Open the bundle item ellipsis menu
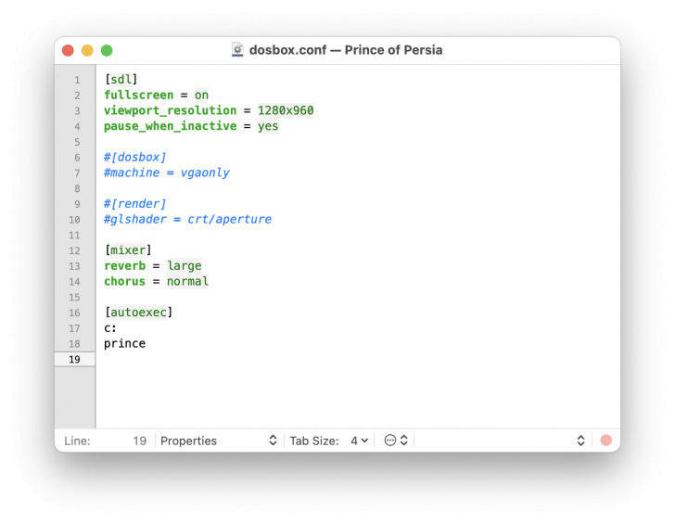Image resolution: width=675 pixels, height=524 pixels. [396, 441]
